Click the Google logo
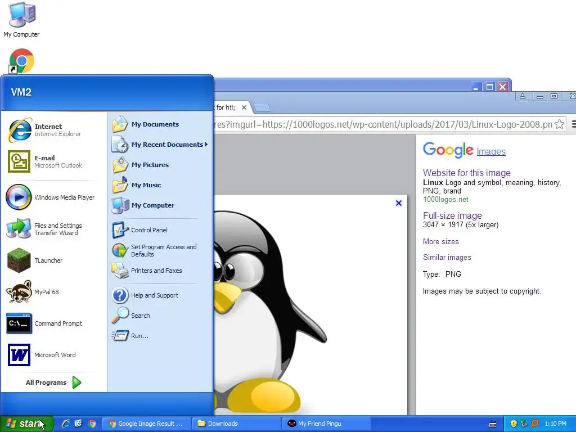Screen dimensions: 576x432 (x=448, y=150)
